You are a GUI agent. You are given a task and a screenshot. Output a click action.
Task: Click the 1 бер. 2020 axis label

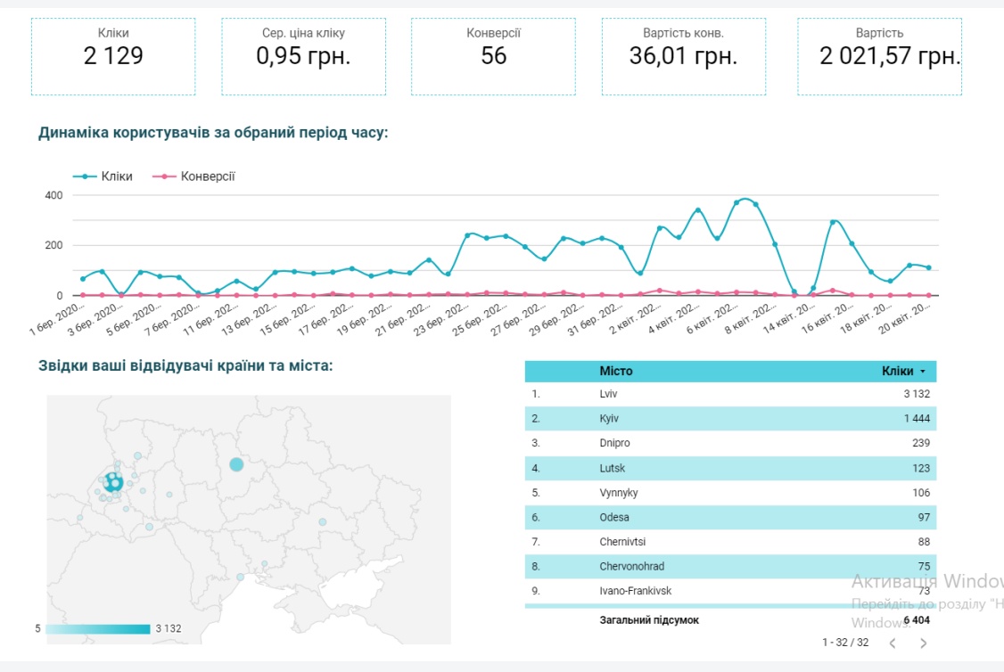click(58, 317)
